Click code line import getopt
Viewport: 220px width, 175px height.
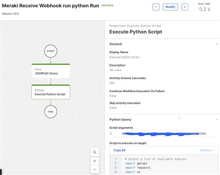click(136, 163)
